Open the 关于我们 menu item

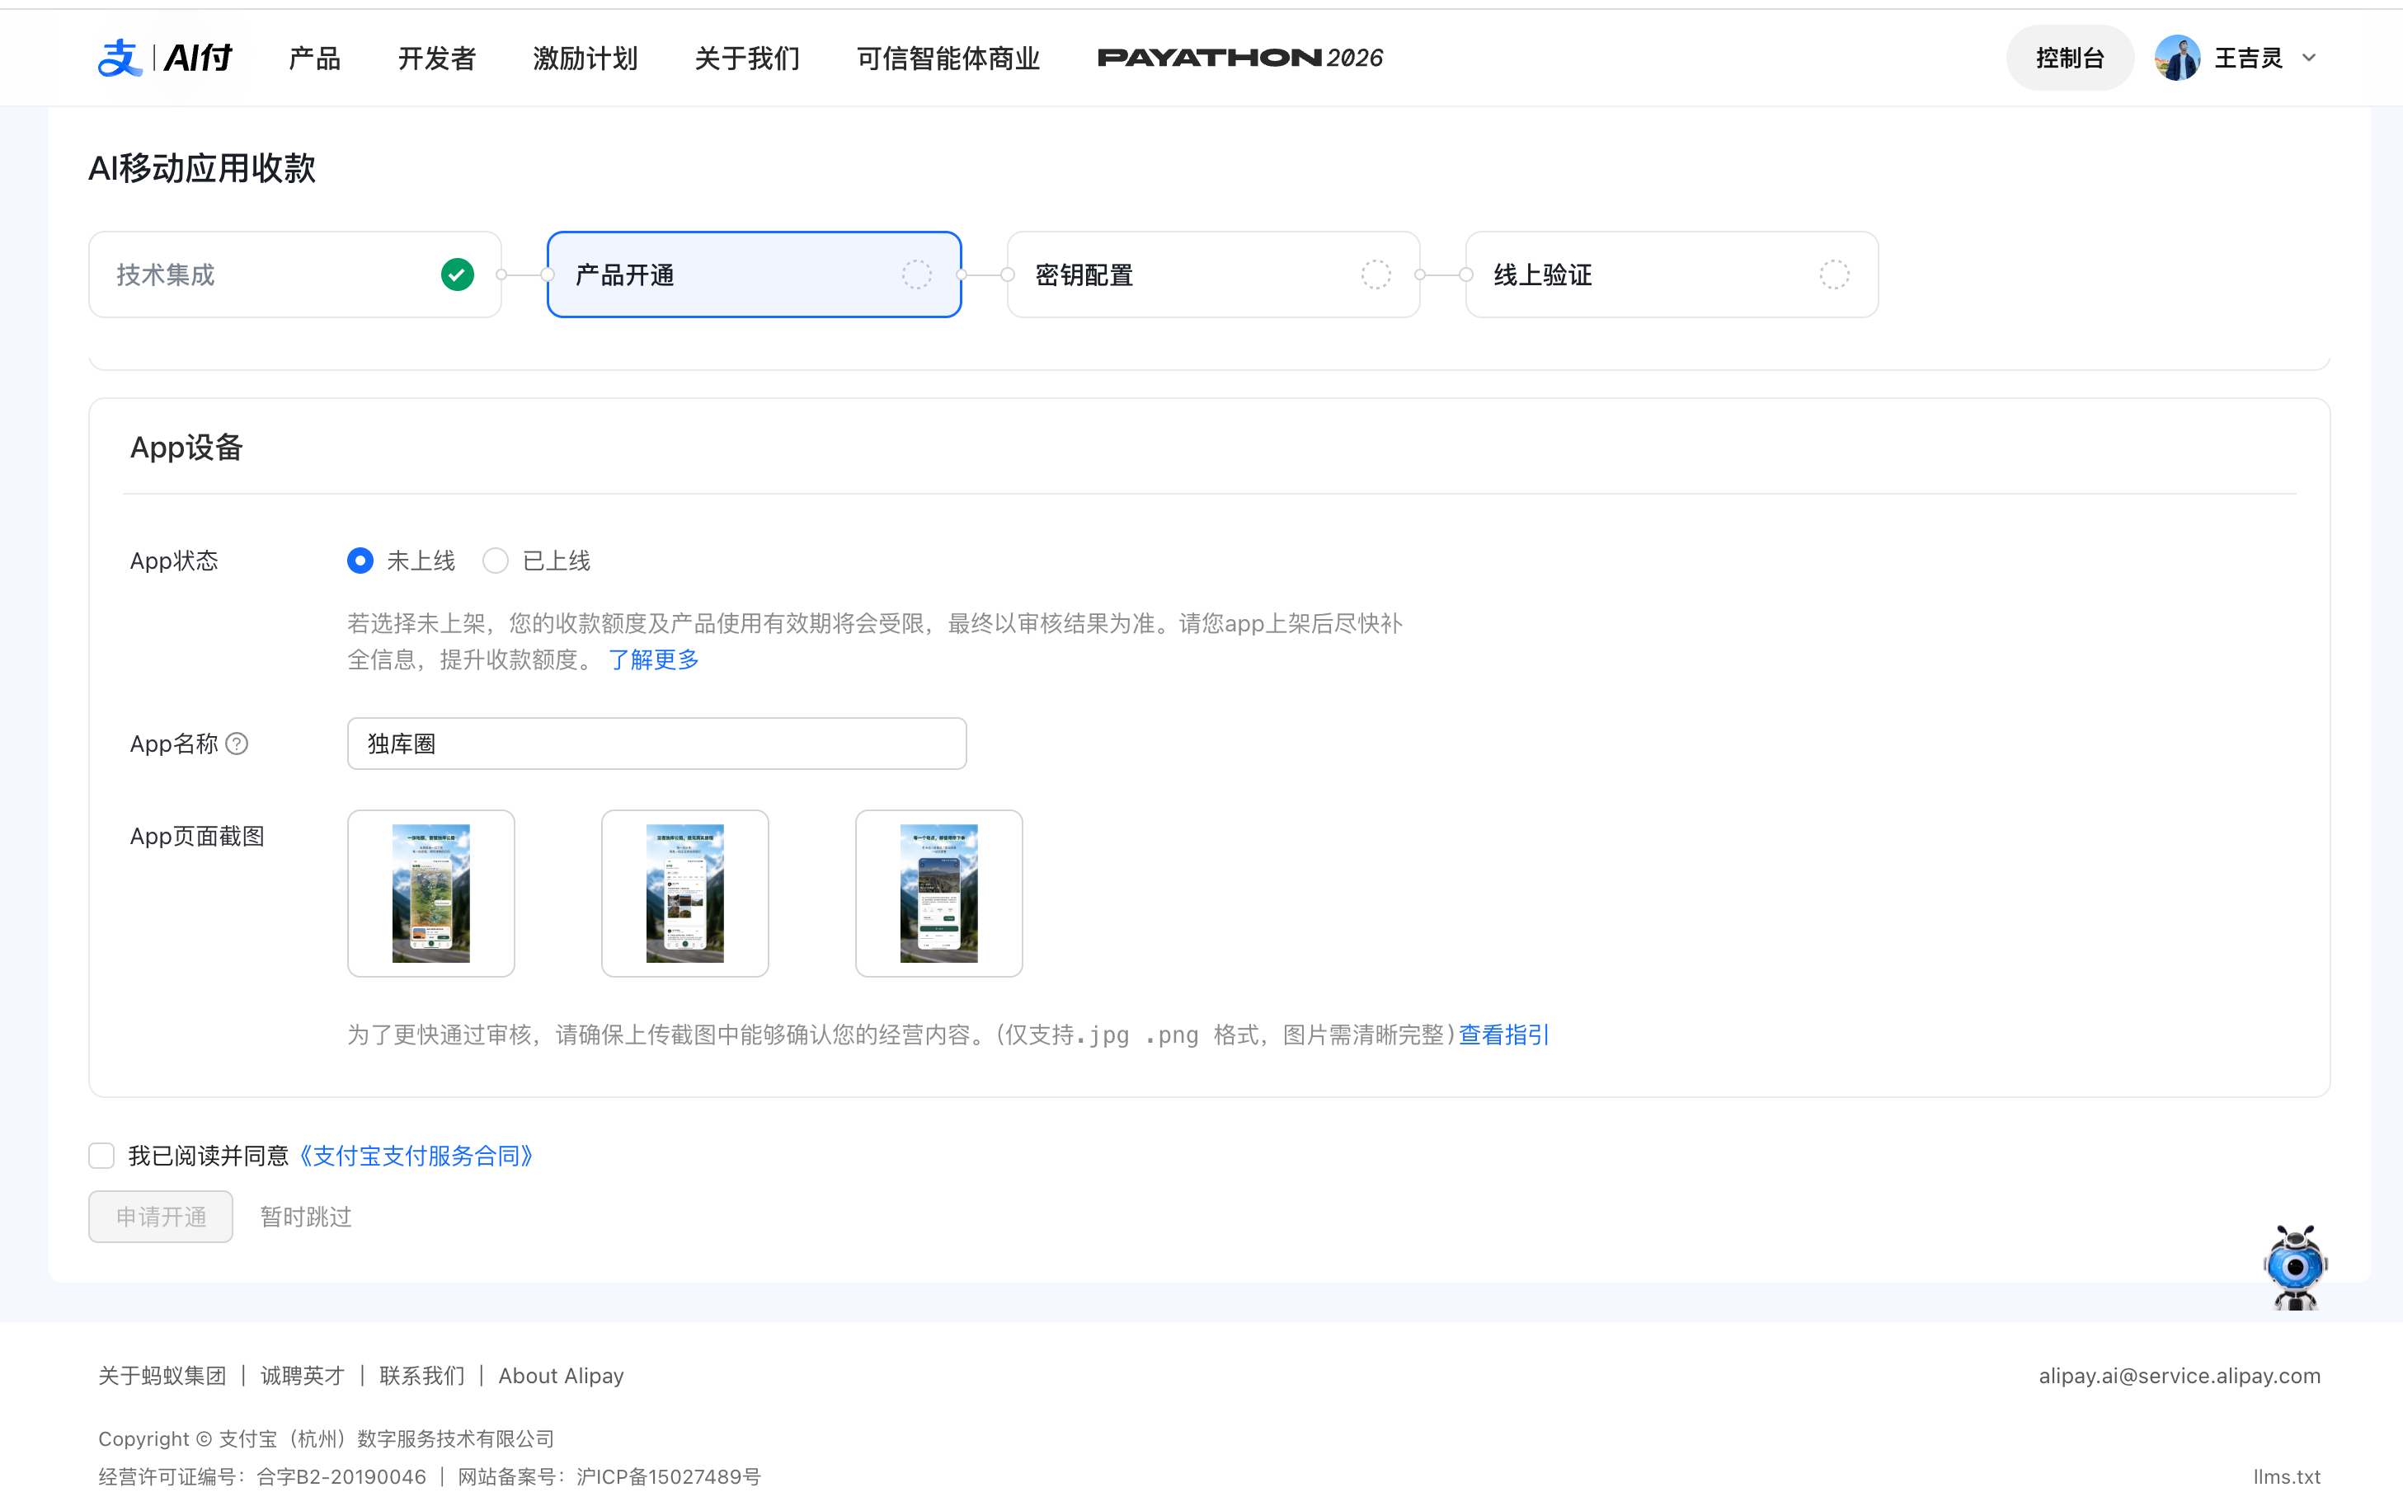747,59
